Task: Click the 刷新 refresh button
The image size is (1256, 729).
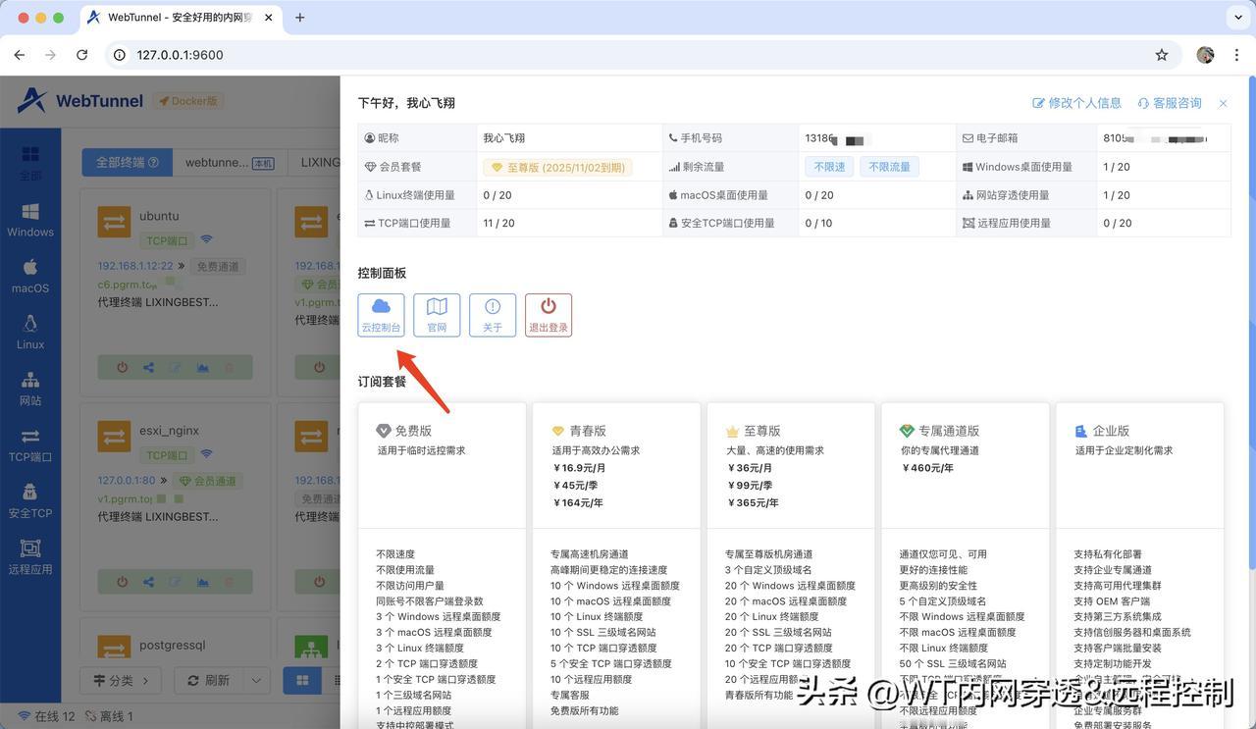Action: pyautogui.click(x=209, y=680)
